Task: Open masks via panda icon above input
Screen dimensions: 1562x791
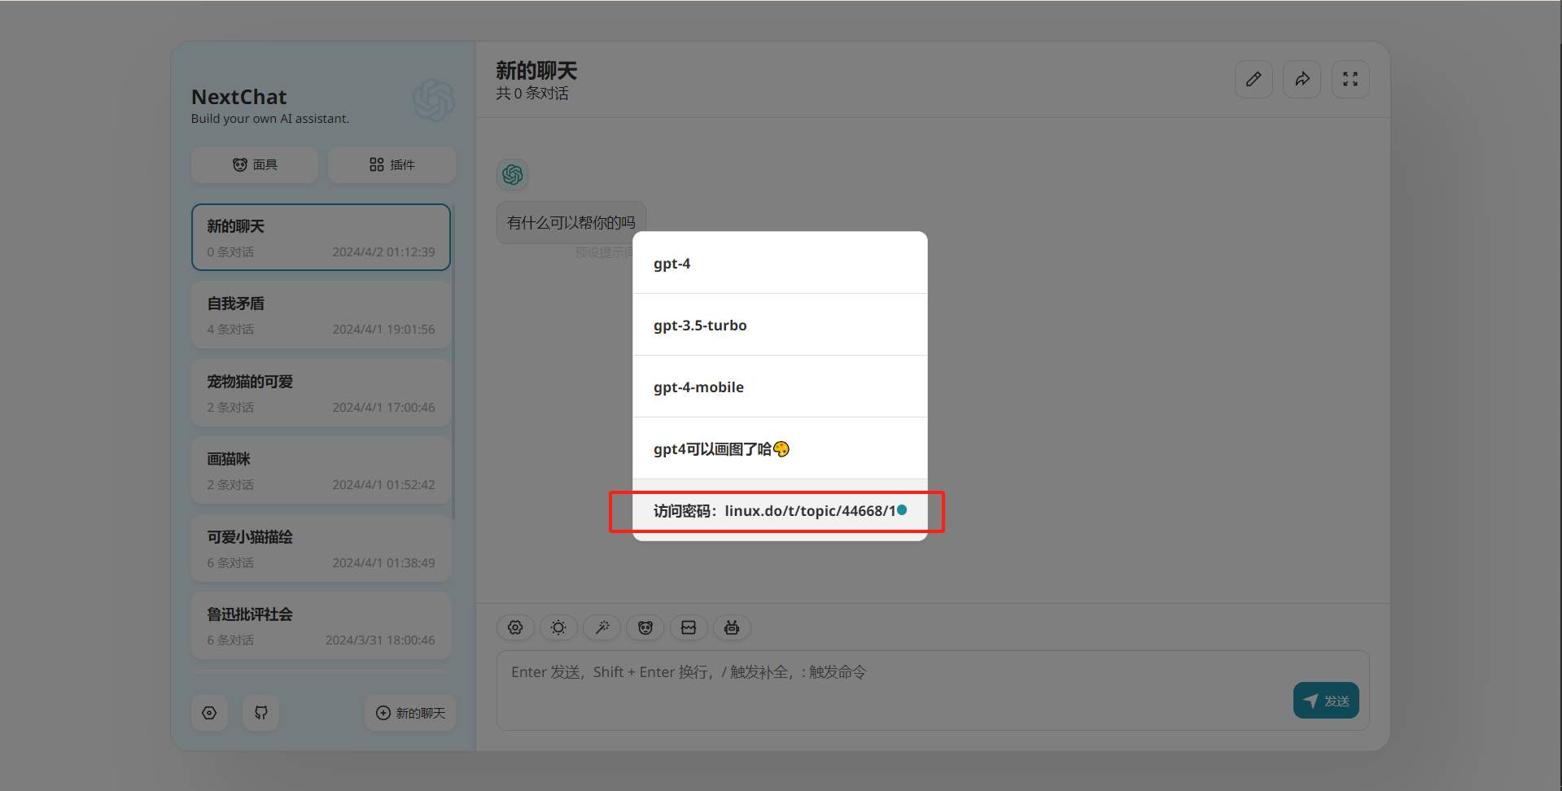Action: click(x=645, y=627)
